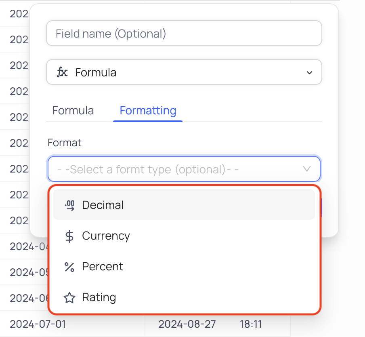Choose the Decimal format option

pyautogui.click(x=184, y=205)
